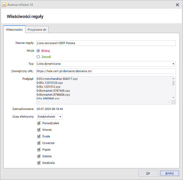Switch to the Przypisane do tab
The height and width of the screenshot is (180, 183).
tap(37, 30)
